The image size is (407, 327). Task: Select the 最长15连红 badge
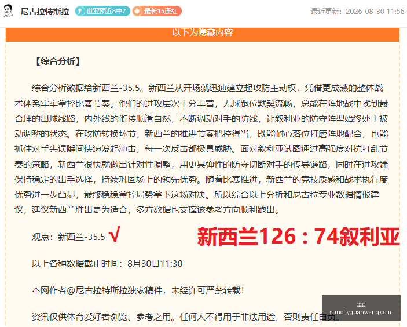[x=157, y=11]
